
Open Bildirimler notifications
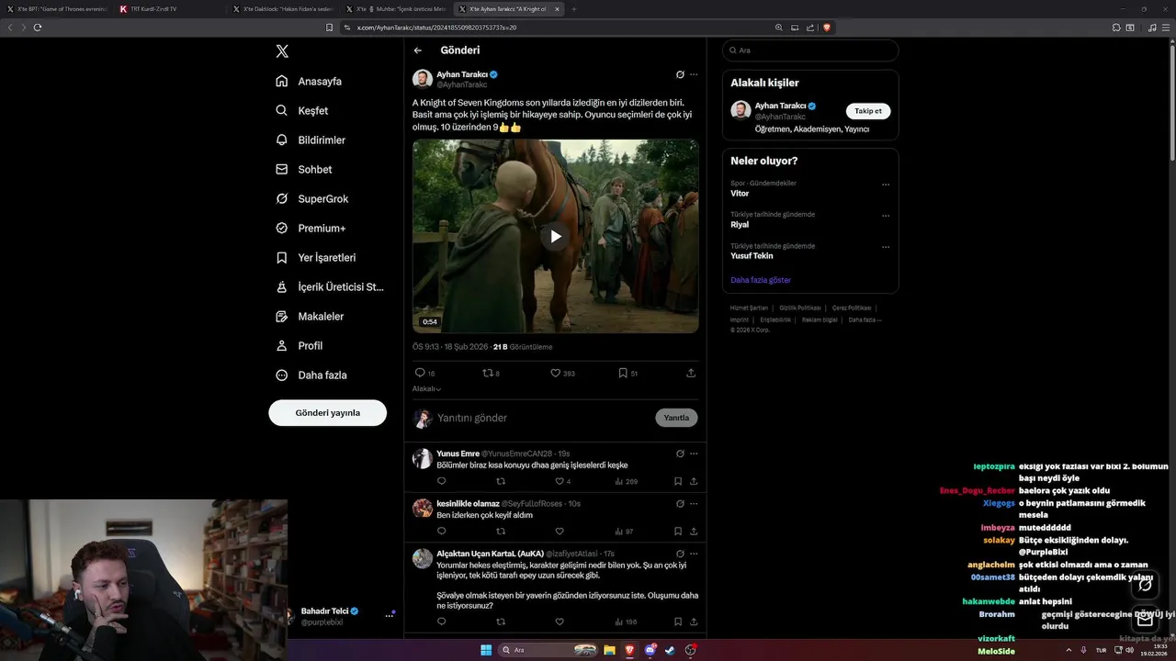311,140
